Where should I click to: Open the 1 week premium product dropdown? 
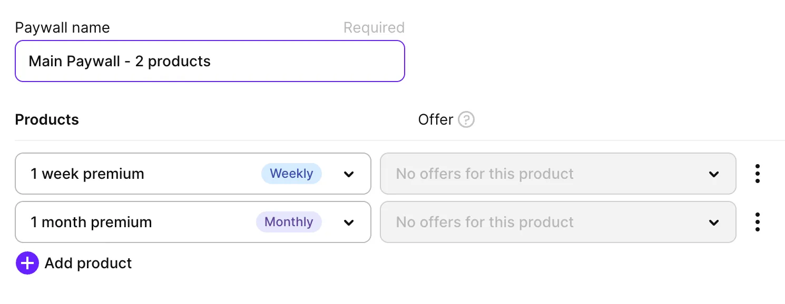(137, 174)
